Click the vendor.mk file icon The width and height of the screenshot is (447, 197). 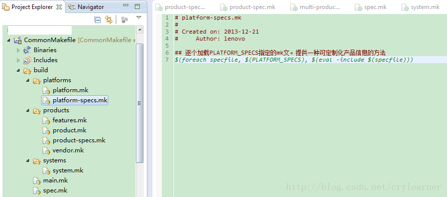click(46, 150)
